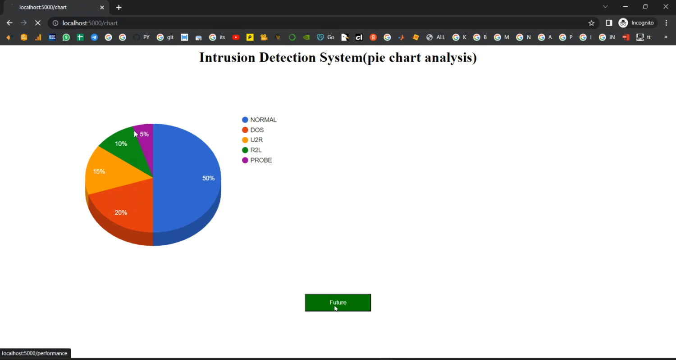Open the YouTube bookmark
676x360 pixels.
pos(236,37)
